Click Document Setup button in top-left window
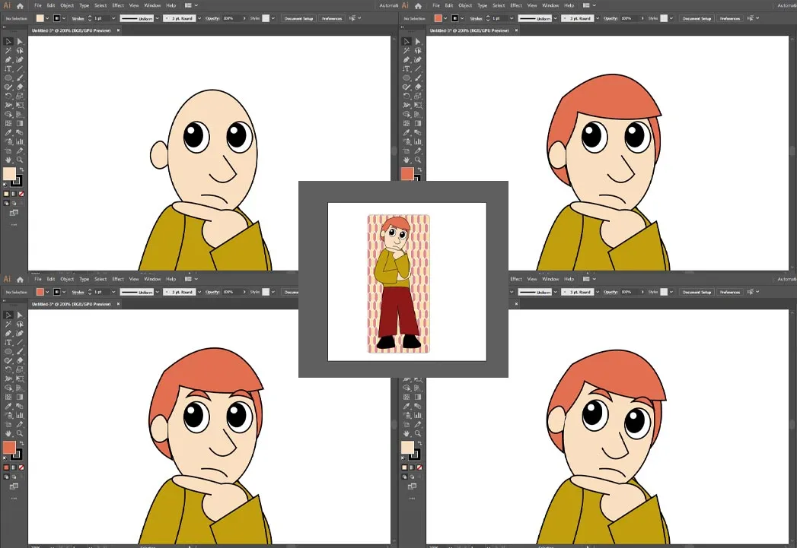 [x=299, y=18]
